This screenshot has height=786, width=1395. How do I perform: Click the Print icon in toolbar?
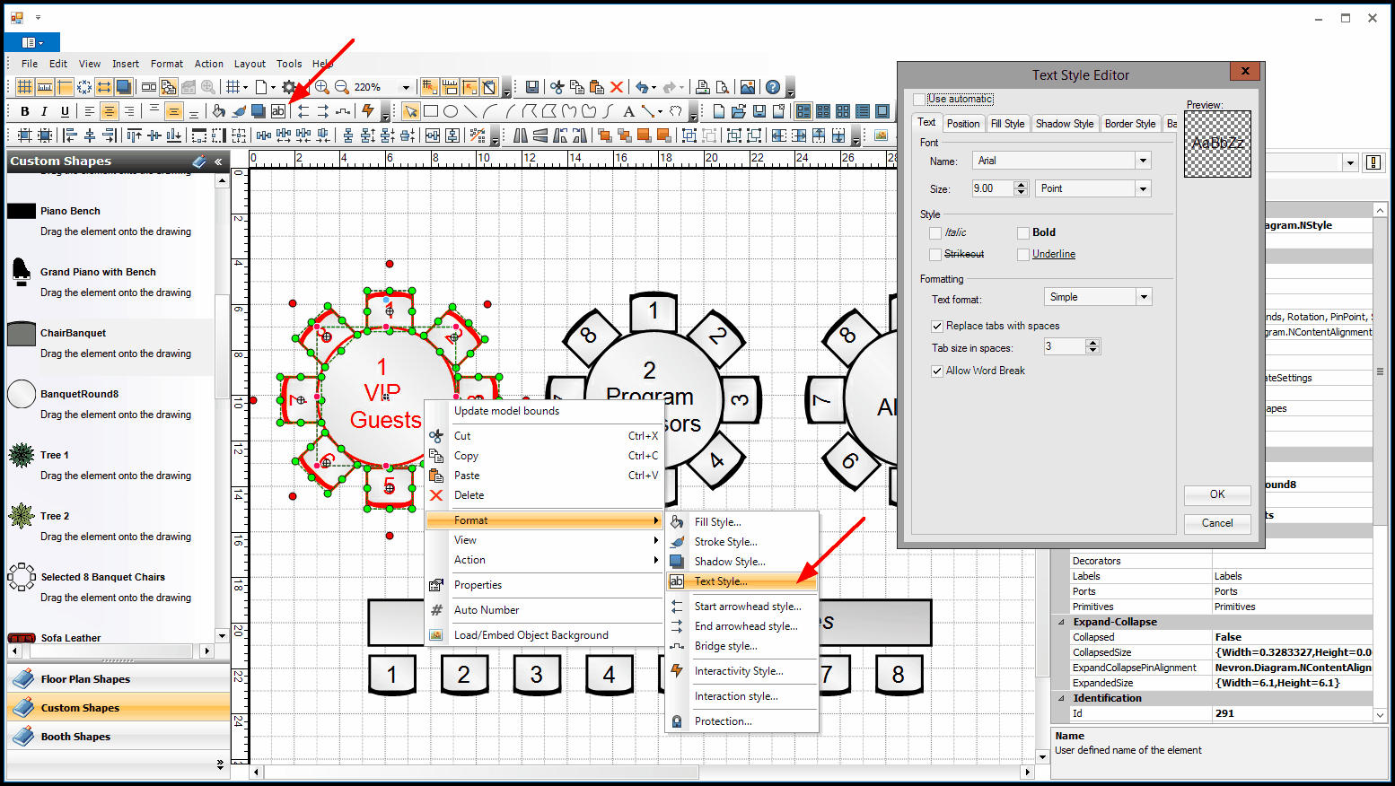pyautogui.click(x=703, y=87)
